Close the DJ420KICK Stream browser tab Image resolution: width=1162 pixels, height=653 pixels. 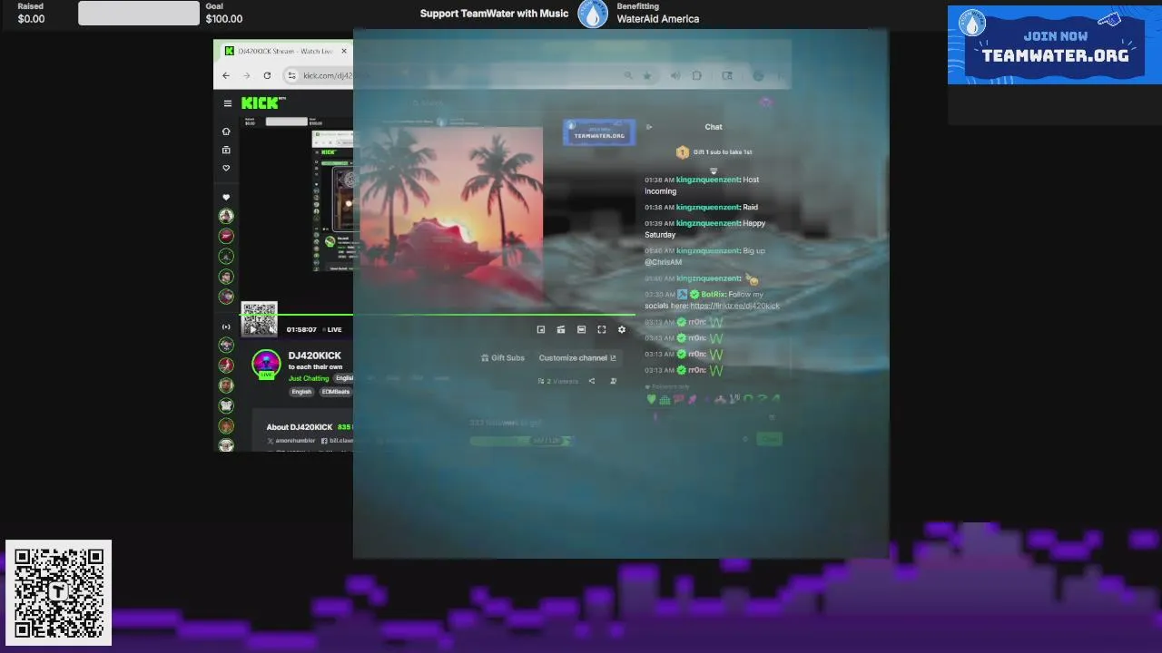[344, 51]
